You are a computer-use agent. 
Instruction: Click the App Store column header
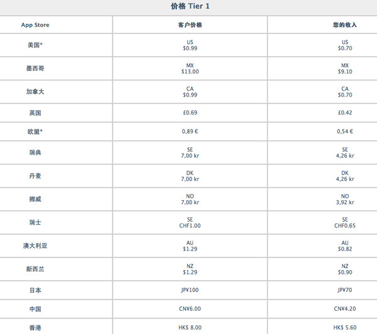click(35, 25)
